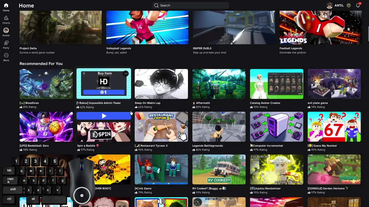This screenshot has height=207, width=369.
Task: Open the Project Delta game thumbnail
Action: pyautogui.click(x=61, y=28)
